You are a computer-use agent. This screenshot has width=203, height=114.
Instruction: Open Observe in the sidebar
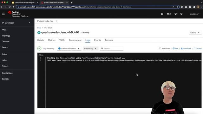pyautogui.click(x=6, y=41)
